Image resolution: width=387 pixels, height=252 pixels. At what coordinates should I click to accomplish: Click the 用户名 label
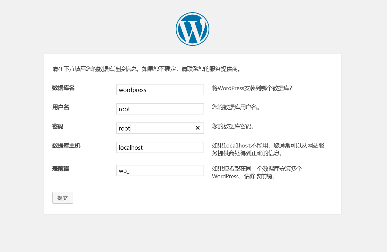[60, 107]
